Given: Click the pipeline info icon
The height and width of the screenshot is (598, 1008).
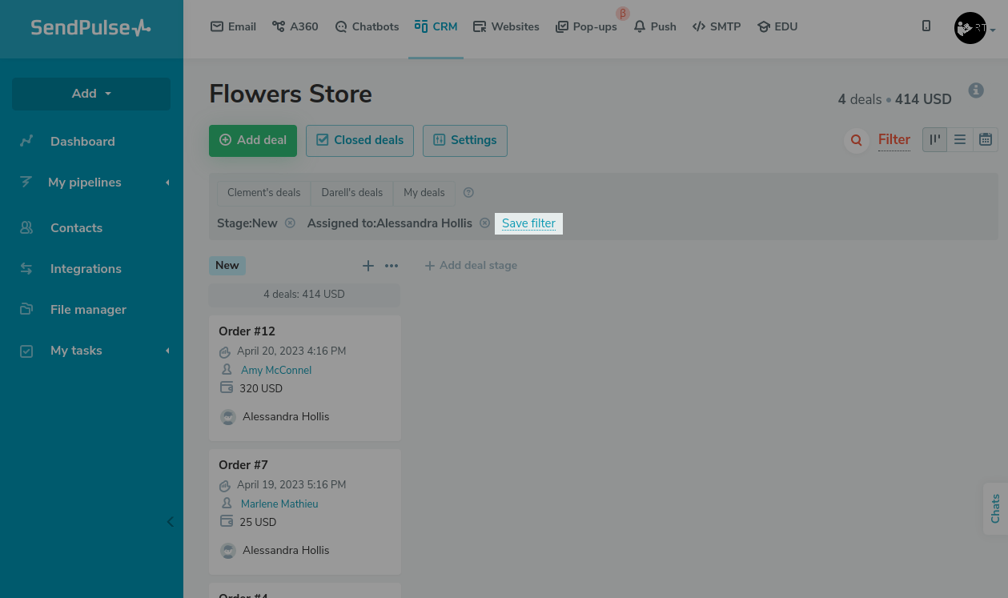Looking at the screenshot, I should pos(975,90).
